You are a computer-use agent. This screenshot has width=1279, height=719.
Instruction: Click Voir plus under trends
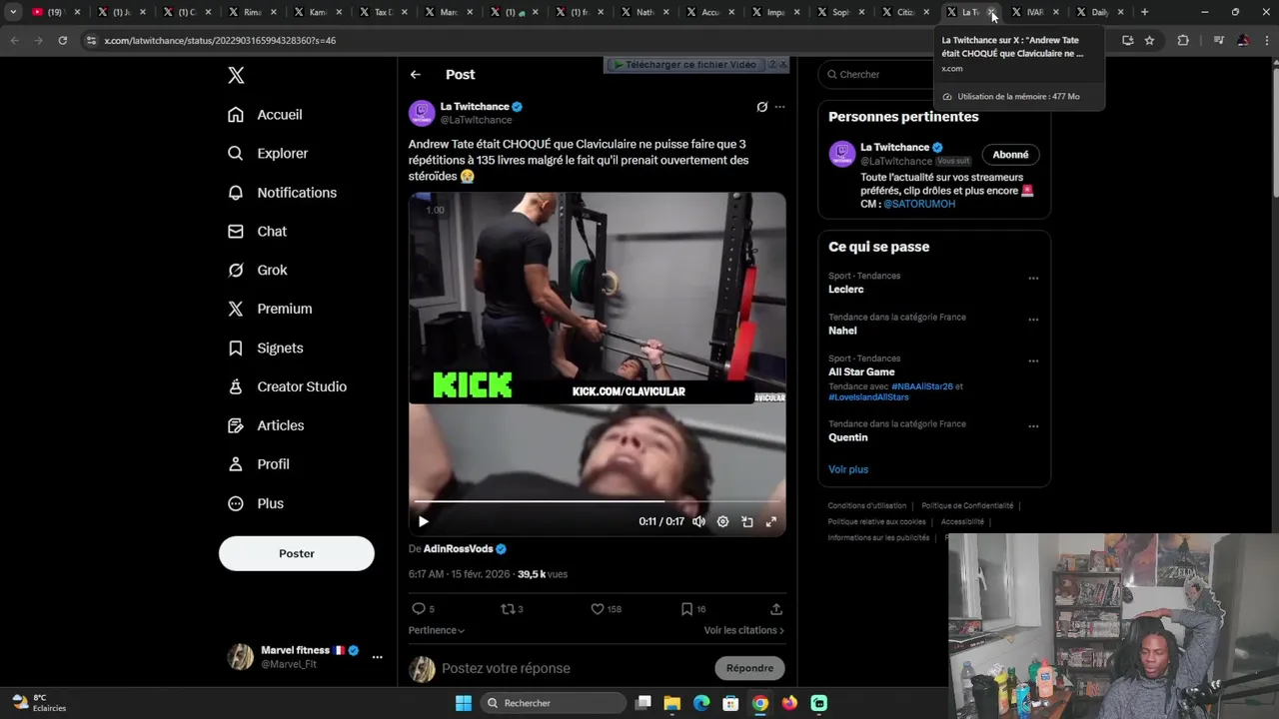[848, 469]
